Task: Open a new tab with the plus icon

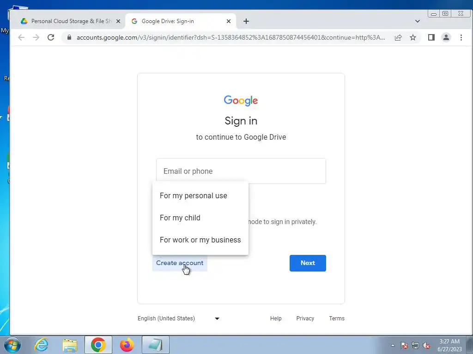Action: pos(246,21)
